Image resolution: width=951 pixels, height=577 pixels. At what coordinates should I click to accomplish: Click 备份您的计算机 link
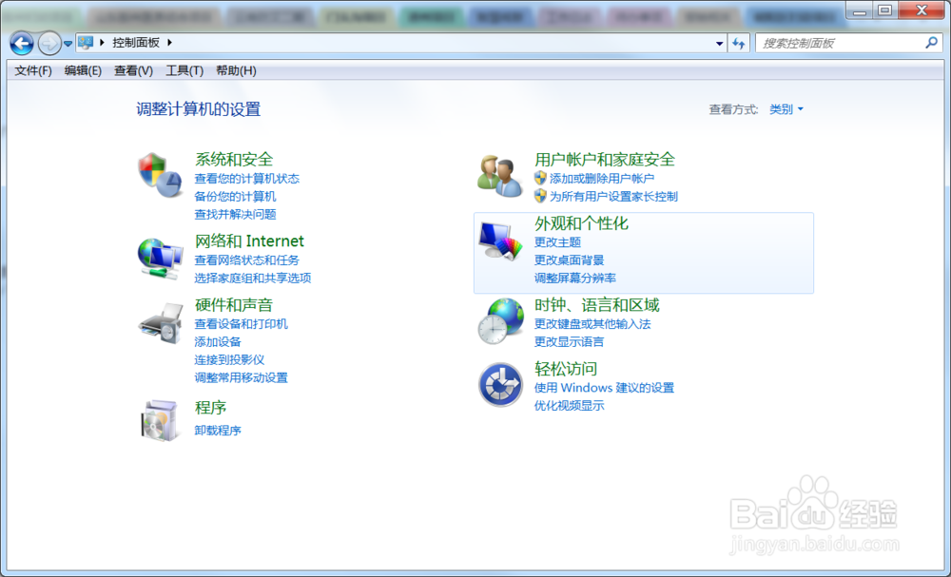pos(235,197)
